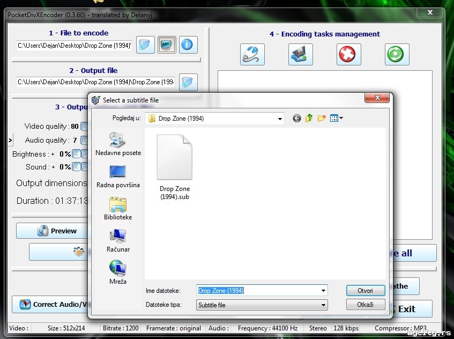This screenshot has height=339, width=454.
Task: Remove task with the red X icon
Action: (x=348, y=55)
